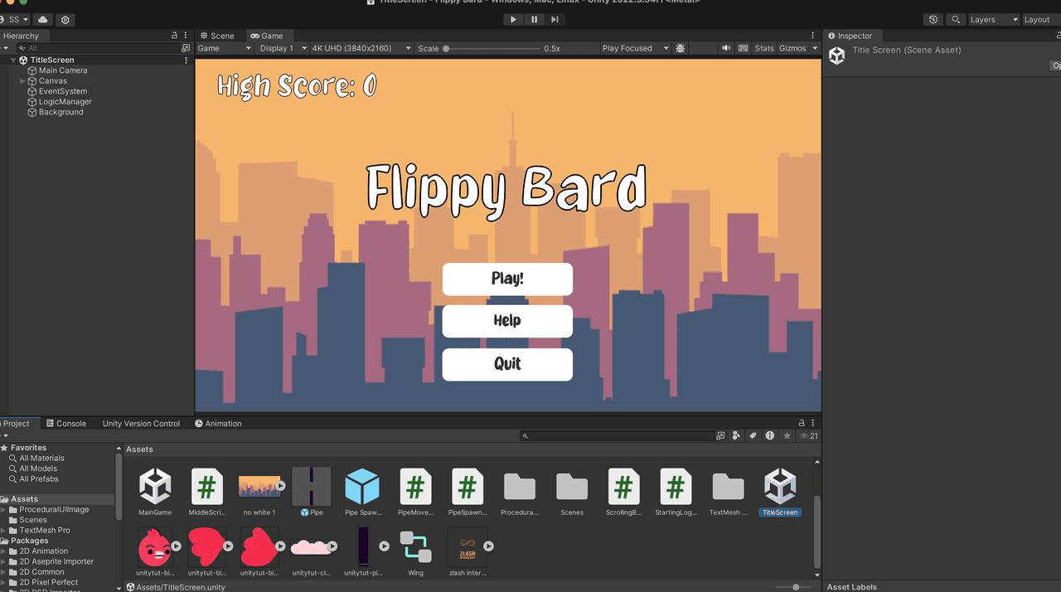Toggle Mute Audio speaker in Game view
Image resolution: width=1061 pixels, height=592 pixels.
click(x=726, y=48)
